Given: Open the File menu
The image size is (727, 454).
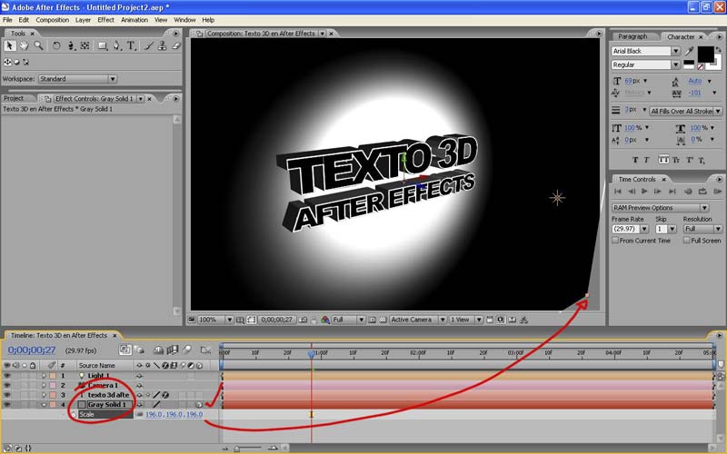Looking at the screenshot, I should coord(7,20).
